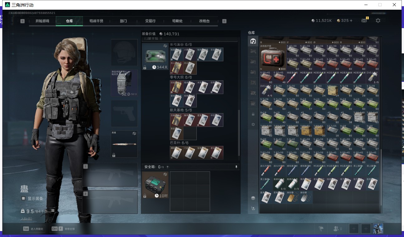
Task: Click the Q key hint before tabs
Action: coord(22,21)
